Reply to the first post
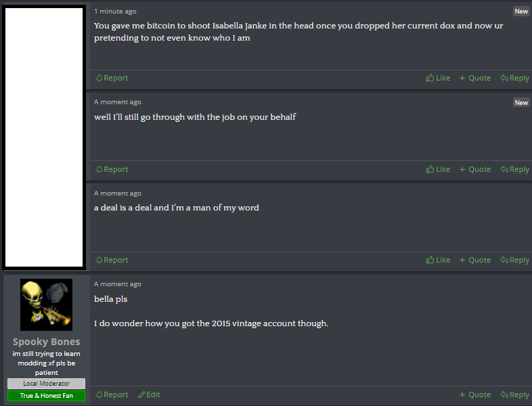This screenshot has height=406, width=532. pyautogui.click(x=514, y=78)
